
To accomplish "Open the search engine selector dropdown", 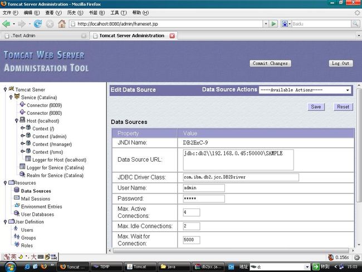I will point(286,24).
